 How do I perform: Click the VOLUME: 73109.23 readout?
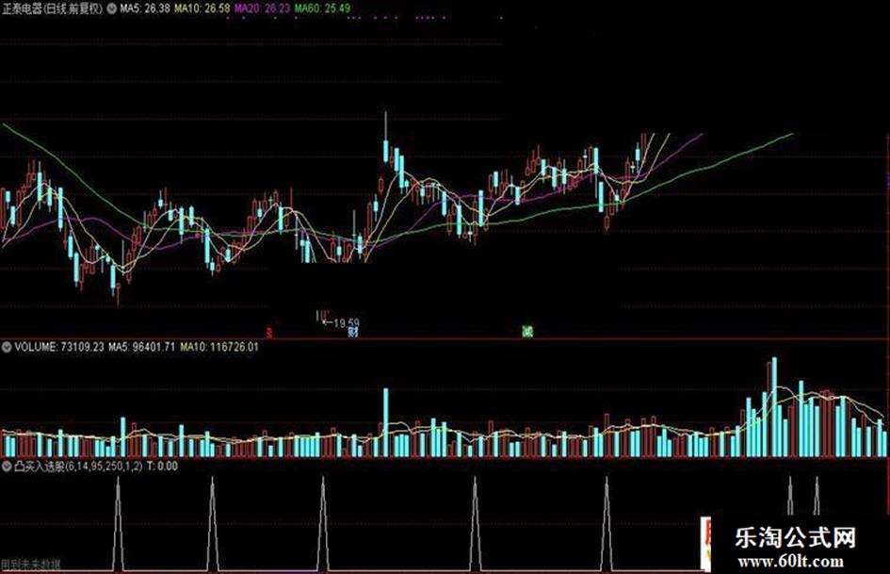[x=59, y=347]
